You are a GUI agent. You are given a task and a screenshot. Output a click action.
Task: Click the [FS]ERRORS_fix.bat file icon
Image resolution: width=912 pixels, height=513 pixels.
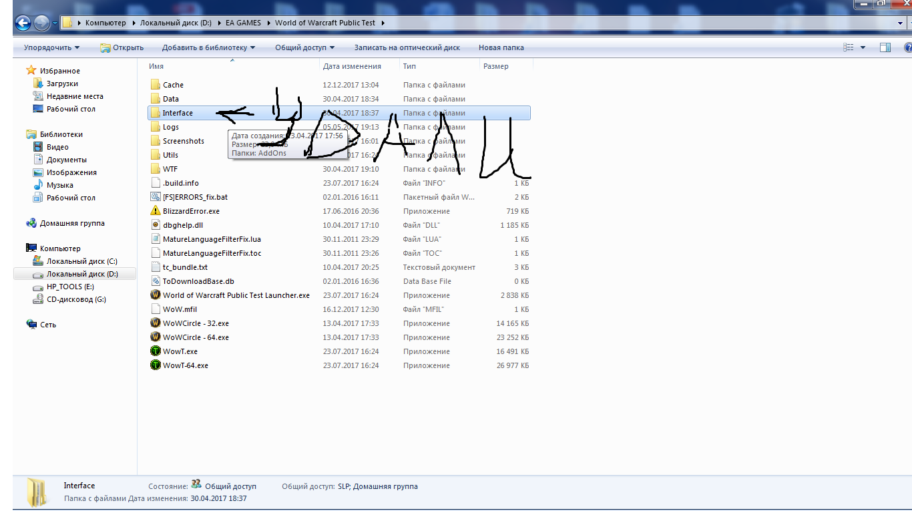156,197
